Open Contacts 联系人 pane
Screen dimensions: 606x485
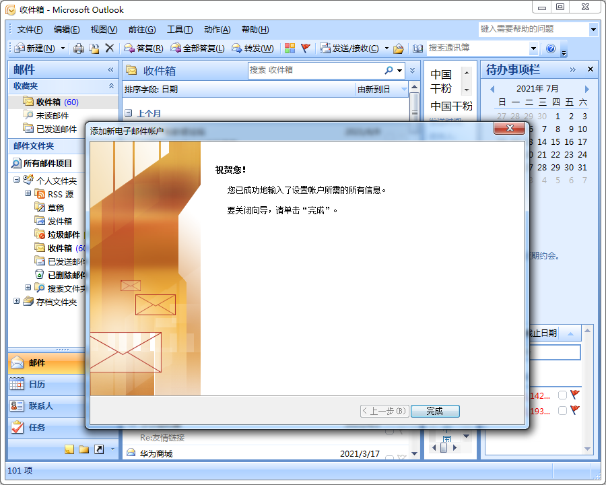(46, 406)
